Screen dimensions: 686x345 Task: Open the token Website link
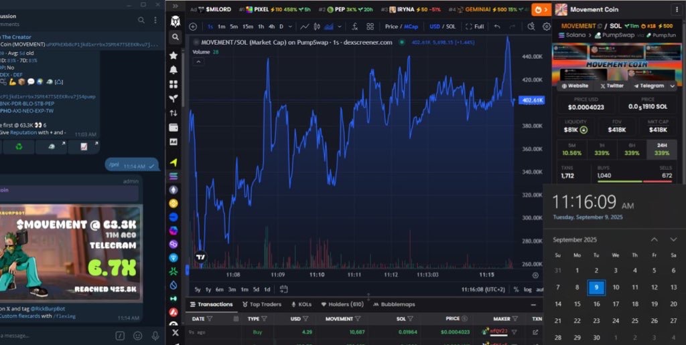coord(575,86)
